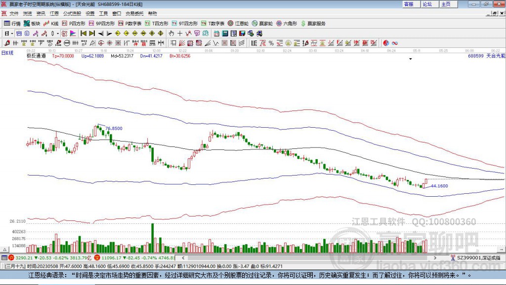The width and height of the screenshot is (506, 285).
Task: Open the P四方形 tool
Action: 74,24
